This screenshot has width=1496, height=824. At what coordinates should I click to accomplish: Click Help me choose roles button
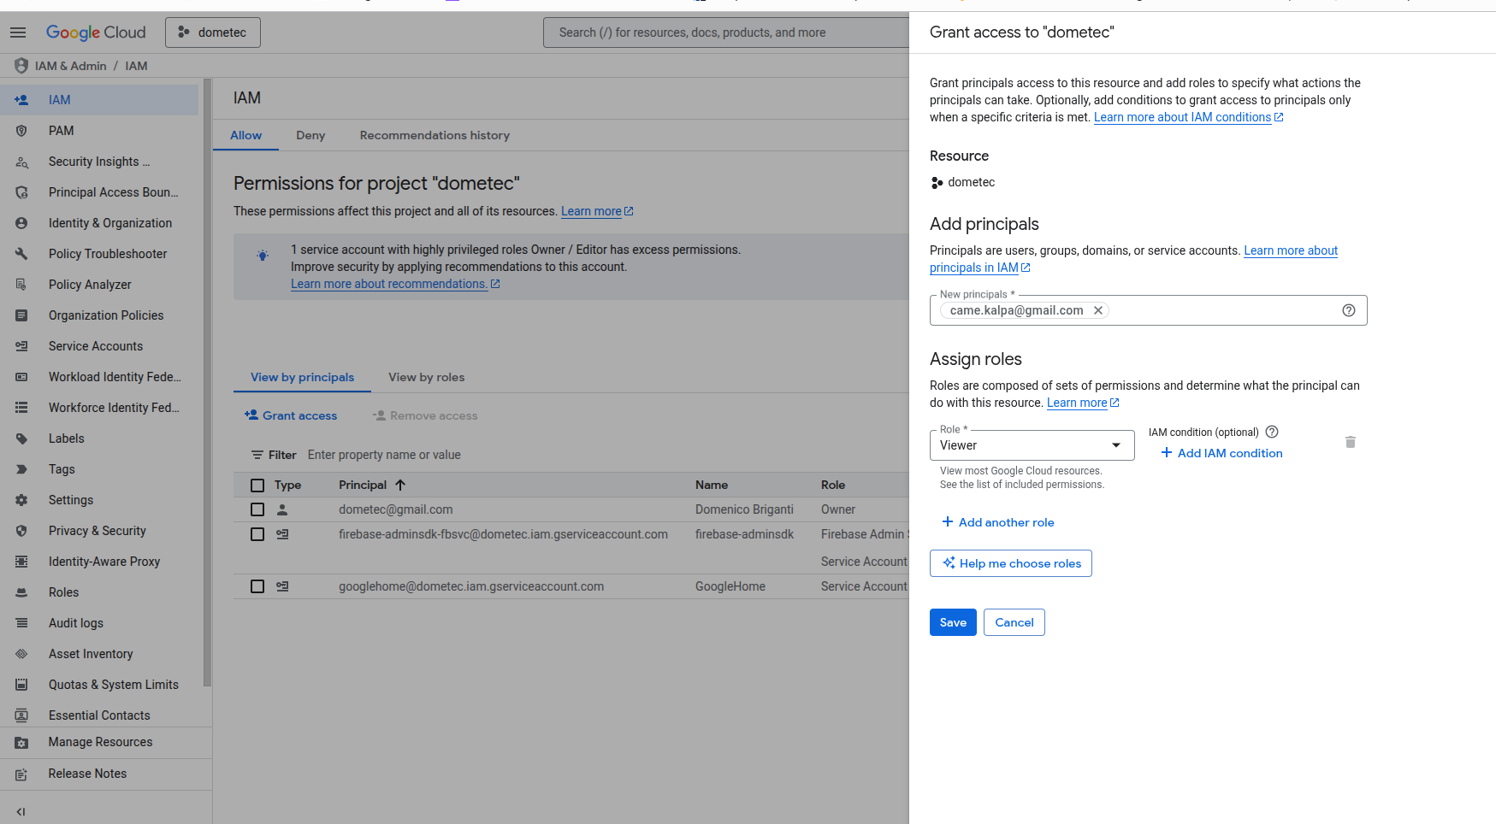tap(1010, 563)
